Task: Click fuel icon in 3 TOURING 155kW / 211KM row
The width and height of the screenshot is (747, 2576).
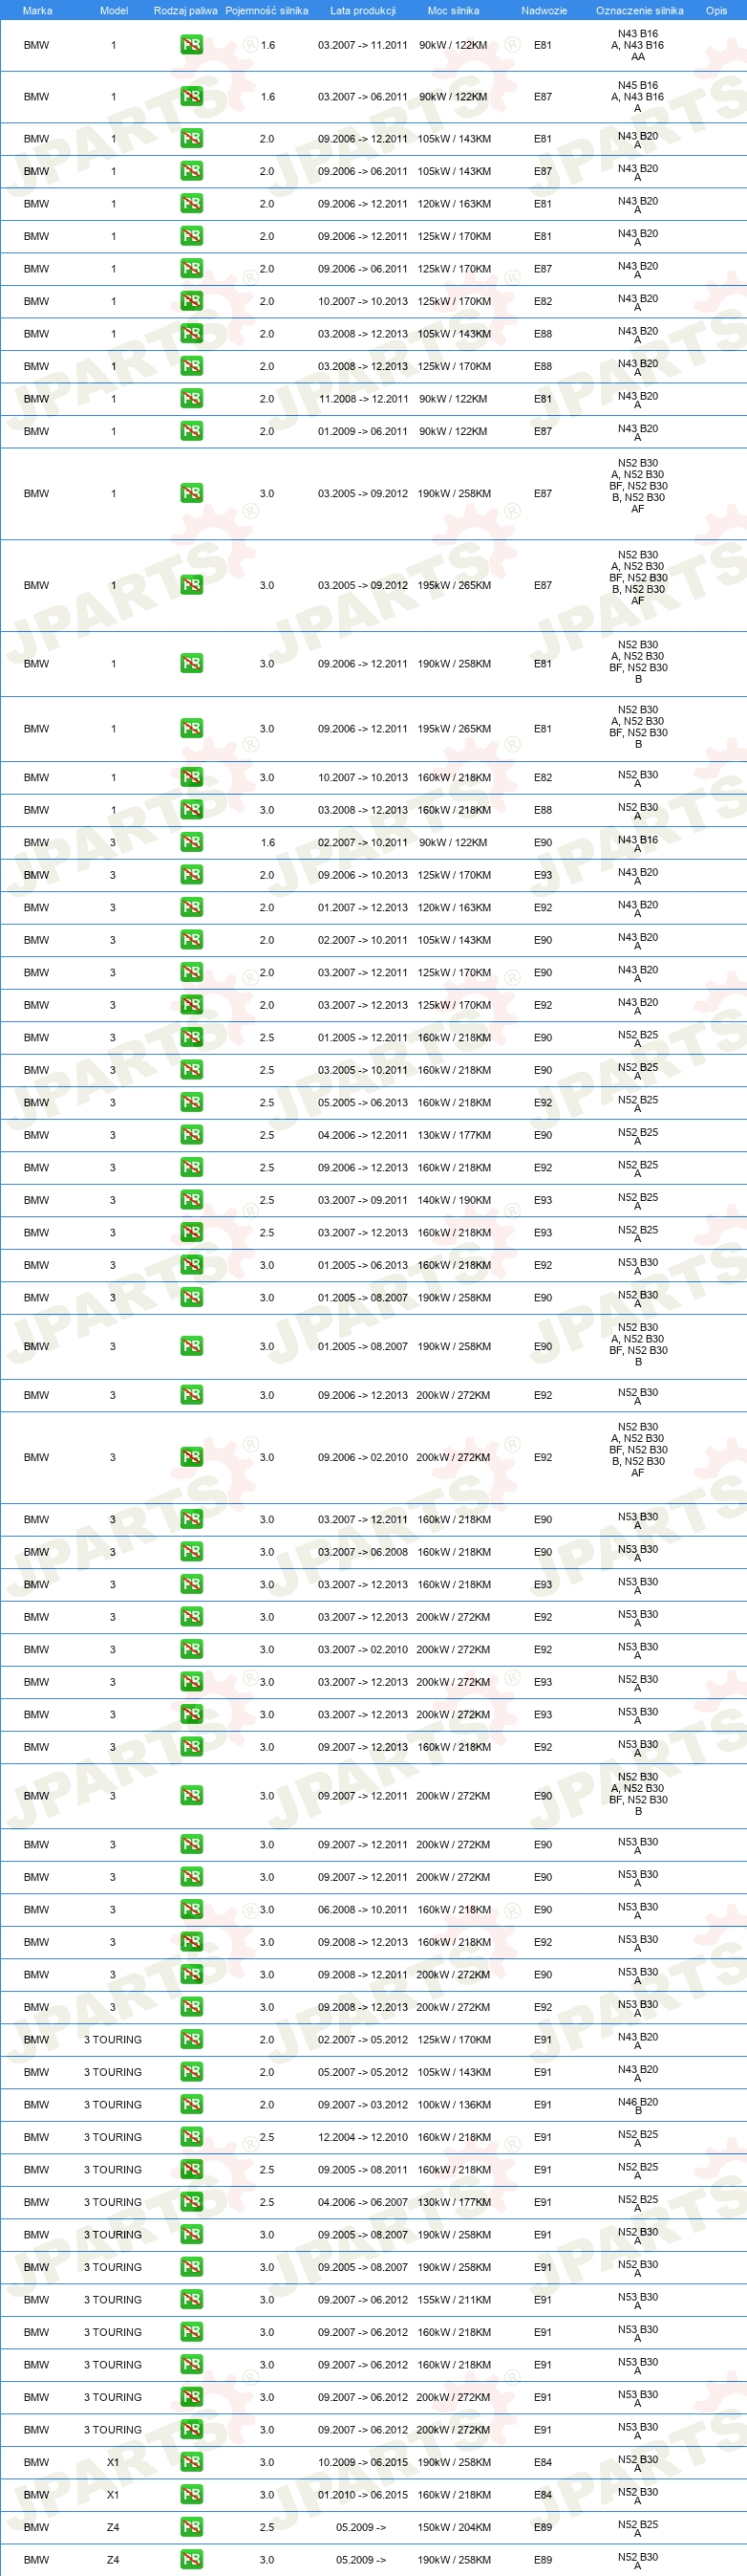Action: pos(191,2299)
